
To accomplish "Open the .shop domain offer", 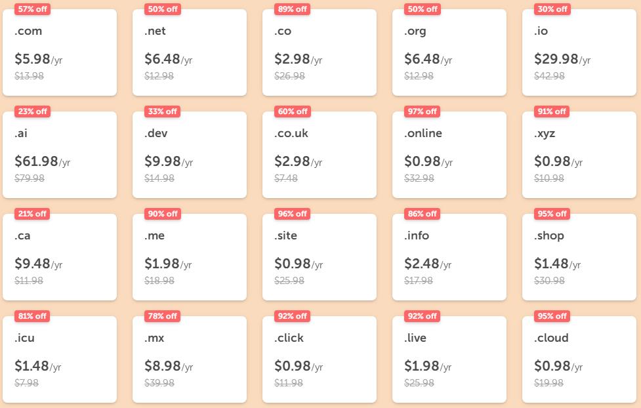I will pos(579,257).
